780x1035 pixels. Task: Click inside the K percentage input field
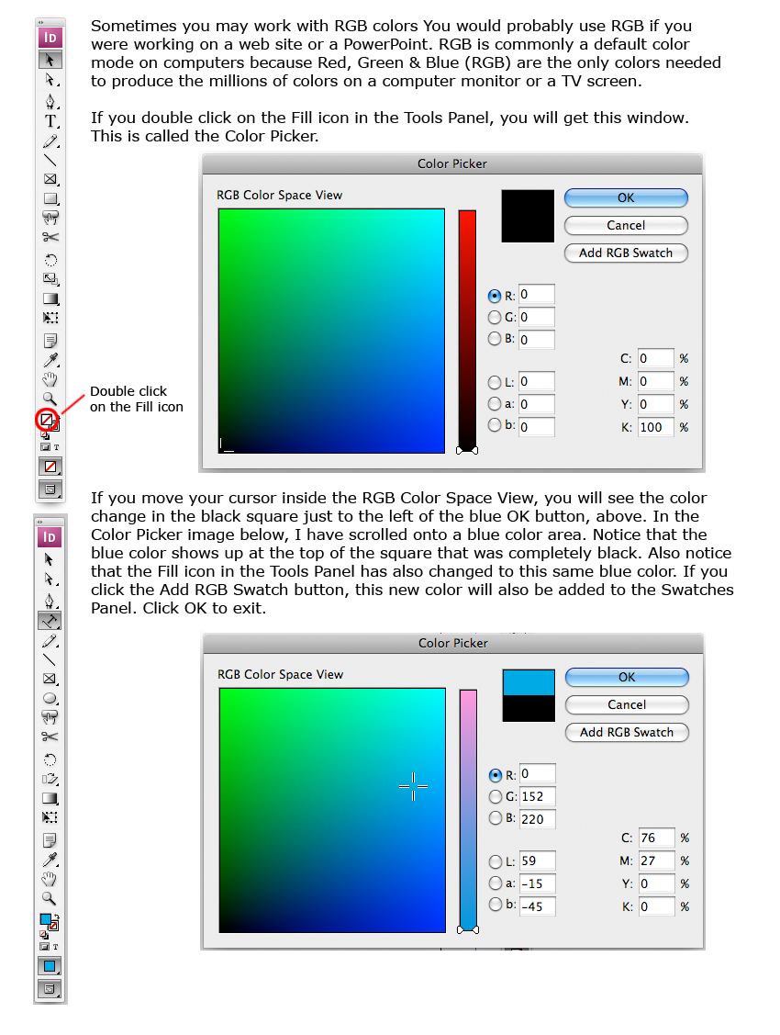[655, 427]
